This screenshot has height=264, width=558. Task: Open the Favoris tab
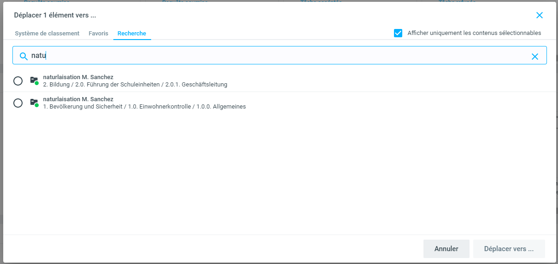tap(99, 34)
